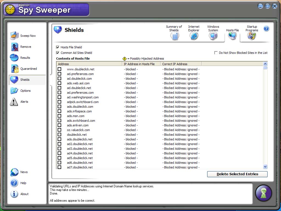Click the hosts list scroll down arrow

tap(265, 167)
